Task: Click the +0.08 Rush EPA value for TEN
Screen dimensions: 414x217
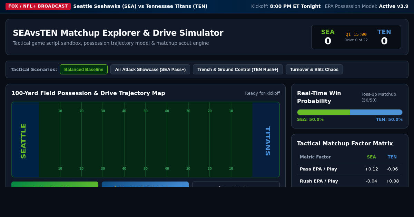Action: coord(392,181)
